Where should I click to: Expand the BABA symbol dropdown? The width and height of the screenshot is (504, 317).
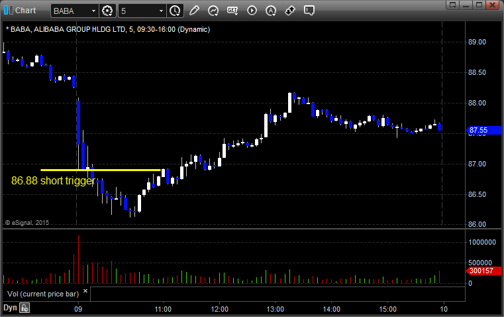91,11
